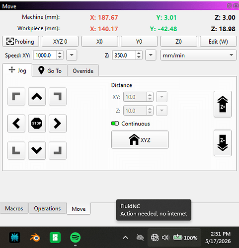Screen dimensions: 239x248
Task: Decrease Z speed with stepper down arrow
Action: (139, 58)
